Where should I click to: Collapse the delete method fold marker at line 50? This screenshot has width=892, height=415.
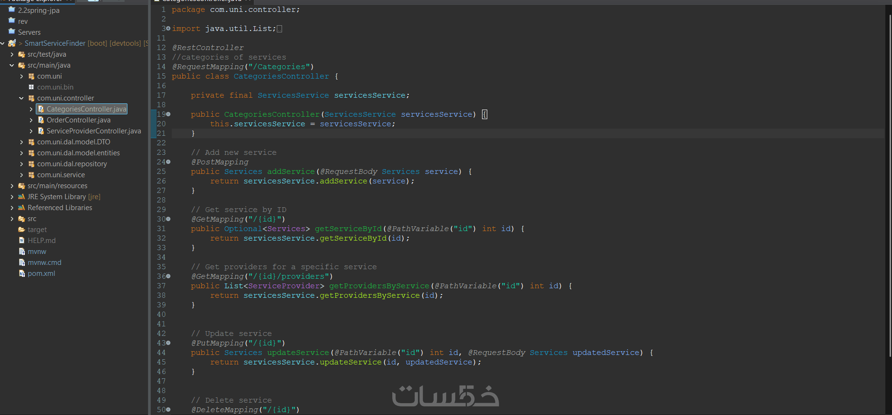pos(168,410)
